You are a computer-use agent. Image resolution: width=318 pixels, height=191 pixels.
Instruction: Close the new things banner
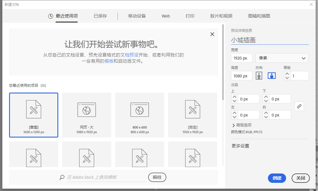click(212, 34)
